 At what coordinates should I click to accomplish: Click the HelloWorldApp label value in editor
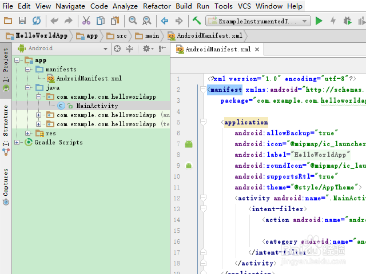[320, 155]
